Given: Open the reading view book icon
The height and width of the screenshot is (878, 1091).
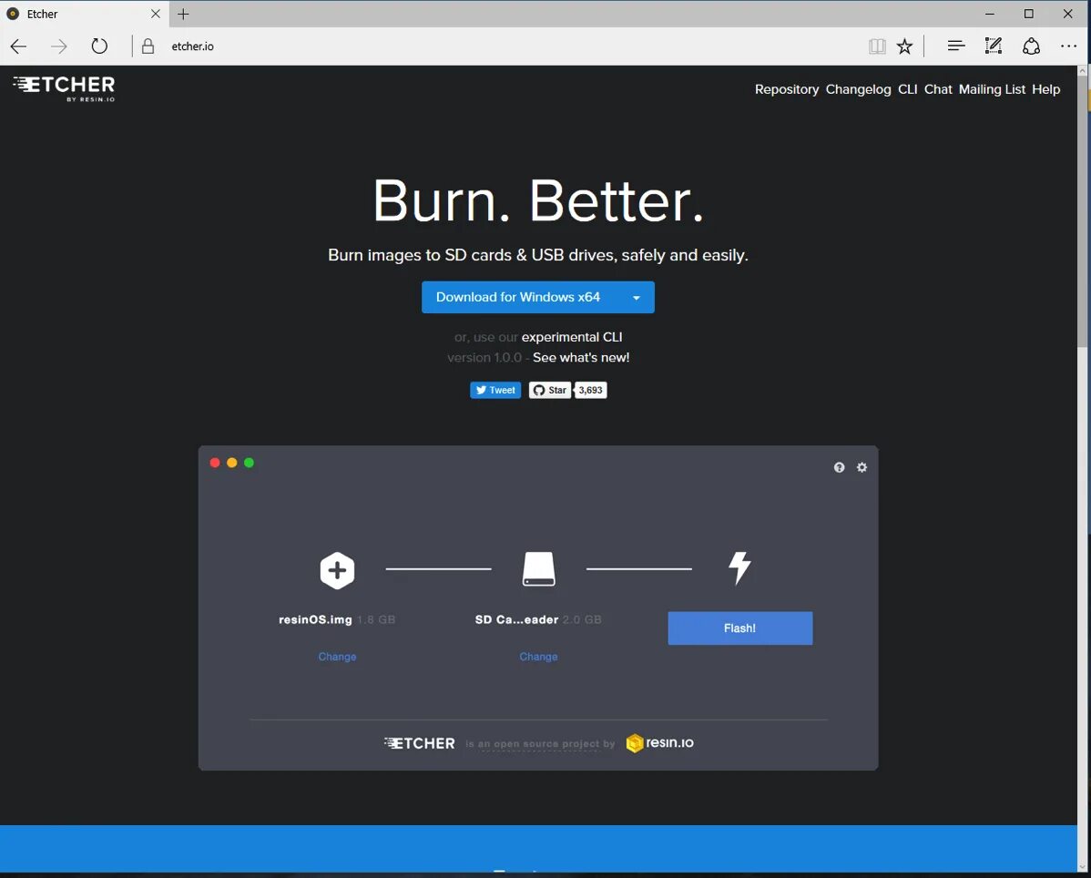Looking at the screenshot, I should [877, 46].
